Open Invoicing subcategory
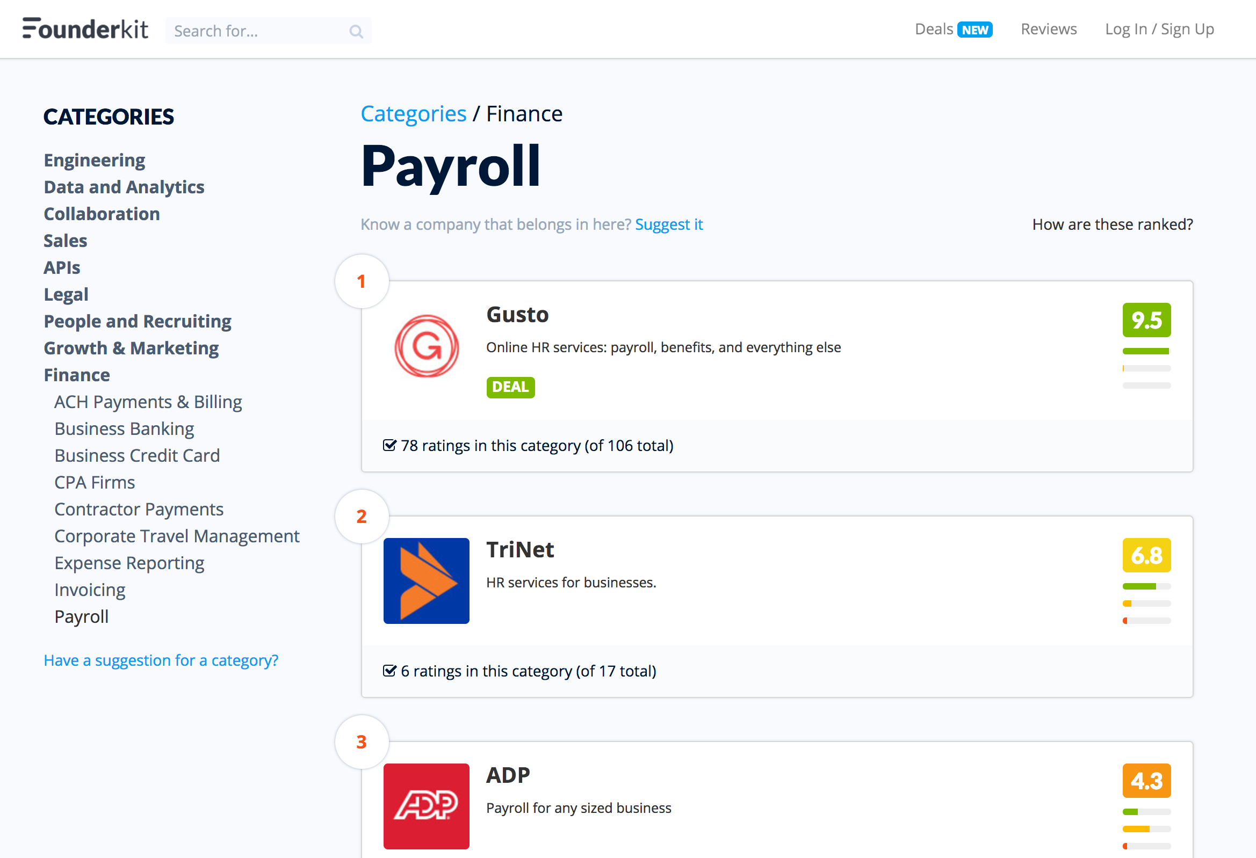1256x858 pixels. pyautogui.click(x=90, y=590)
